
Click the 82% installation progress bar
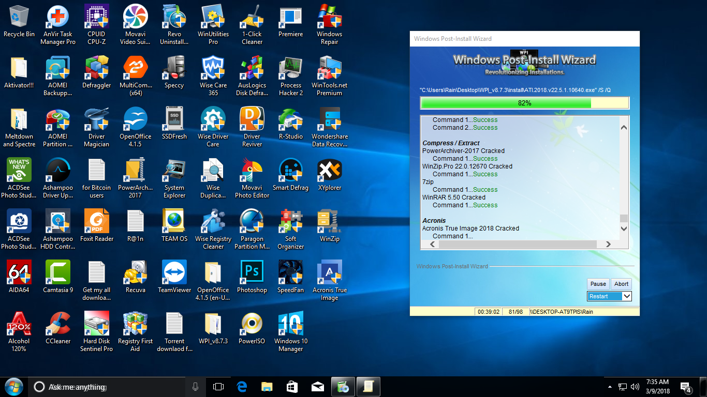pos(525,103)
